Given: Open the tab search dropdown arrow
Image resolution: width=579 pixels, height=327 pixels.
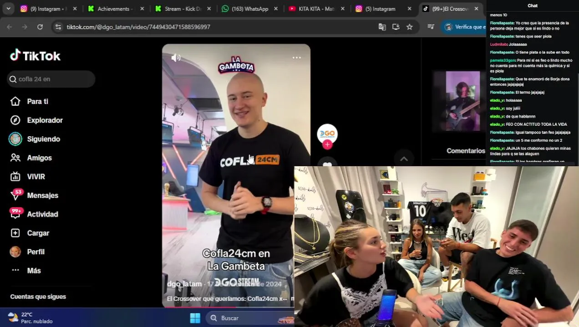Looking at the screenshot, I should pos(8,9).
